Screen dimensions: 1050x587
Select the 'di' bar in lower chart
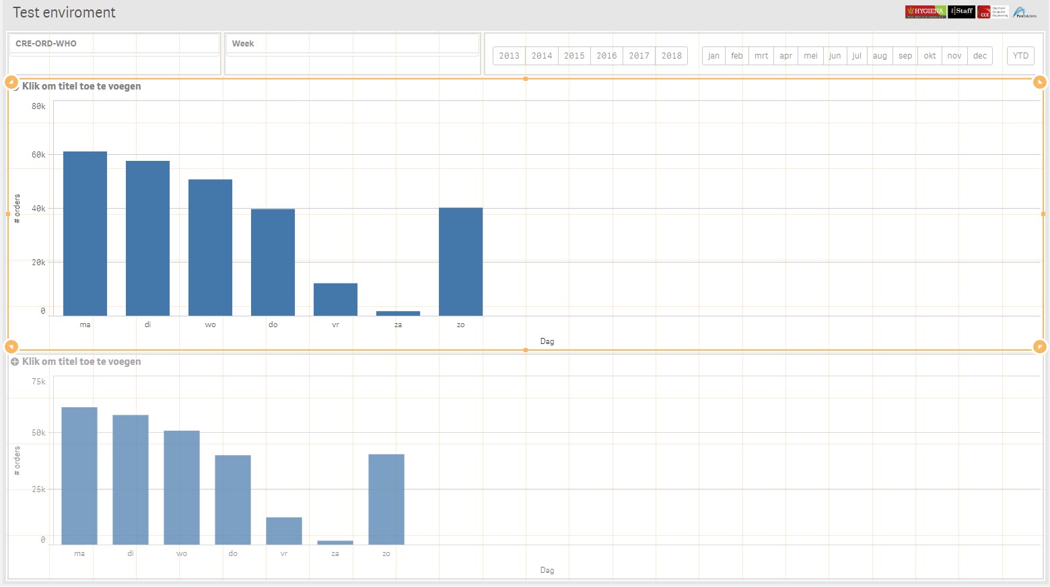131,480
